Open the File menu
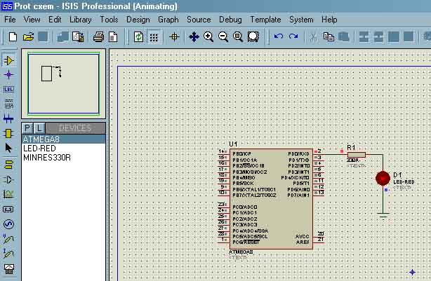 coord(10,20)
